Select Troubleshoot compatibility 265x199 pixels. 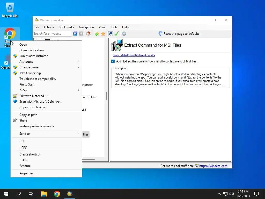(46, 79)
